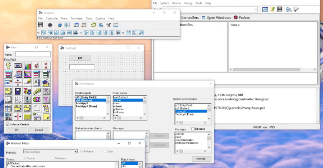Open the Controller menu in Designer

point(52,19)
